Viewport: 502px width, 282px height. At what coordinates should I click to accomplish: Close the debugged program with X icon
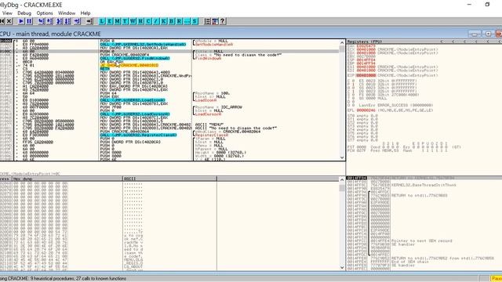9,21
